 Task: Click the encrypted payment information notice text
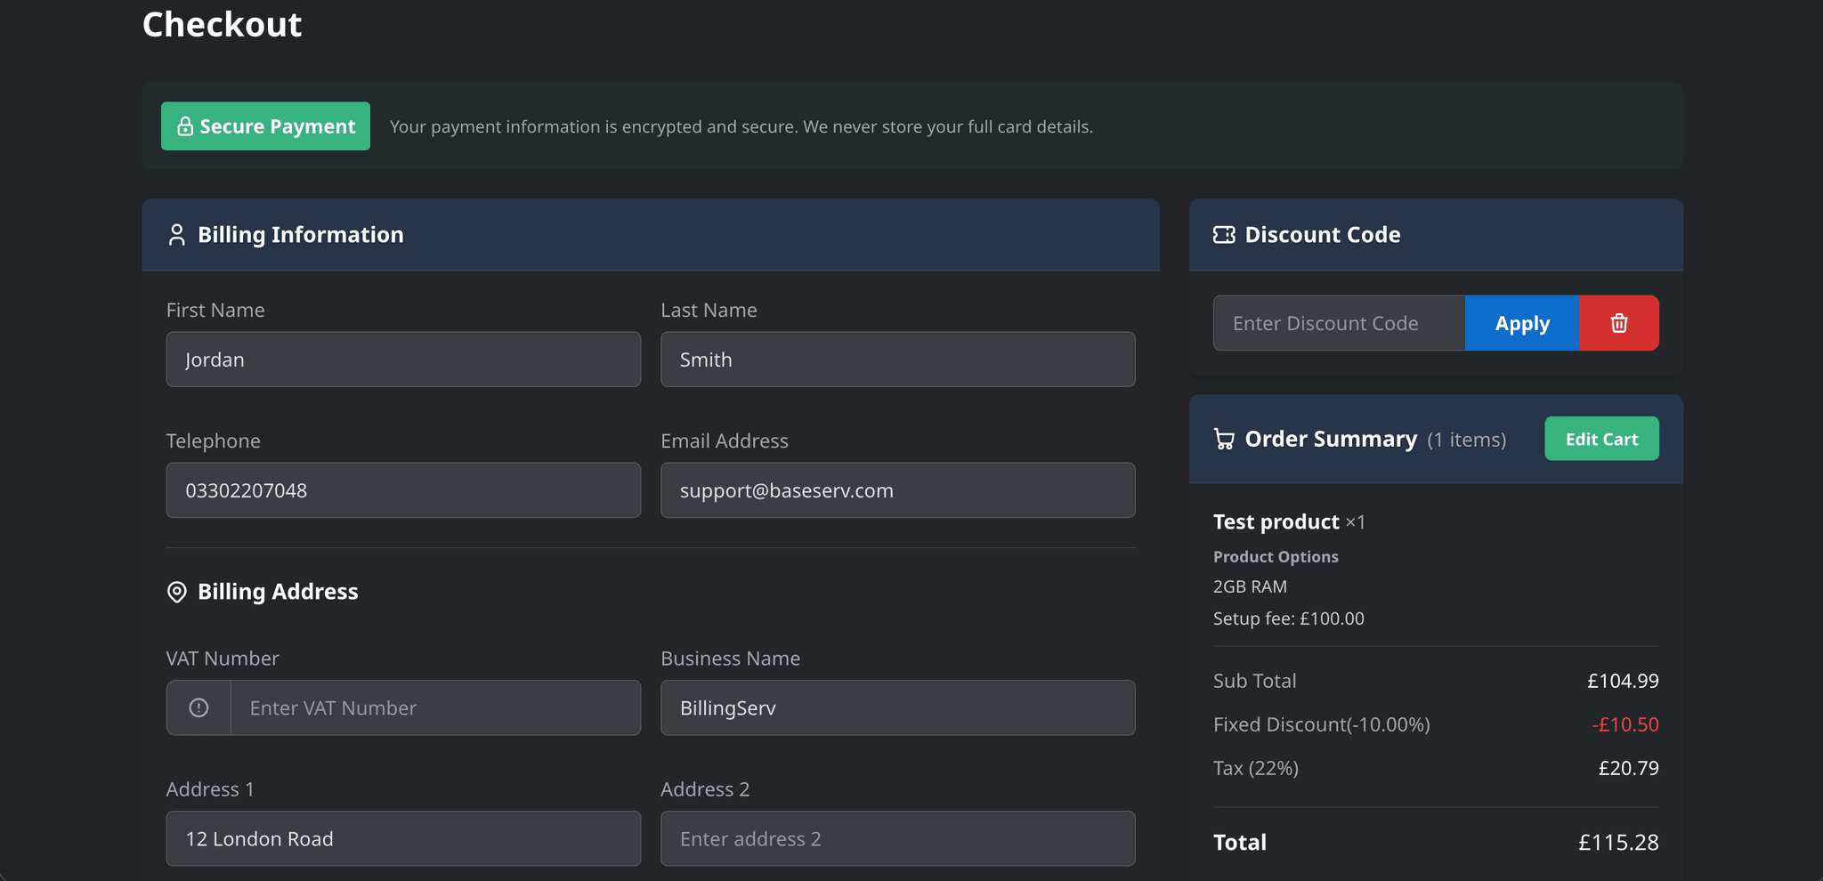741,126
